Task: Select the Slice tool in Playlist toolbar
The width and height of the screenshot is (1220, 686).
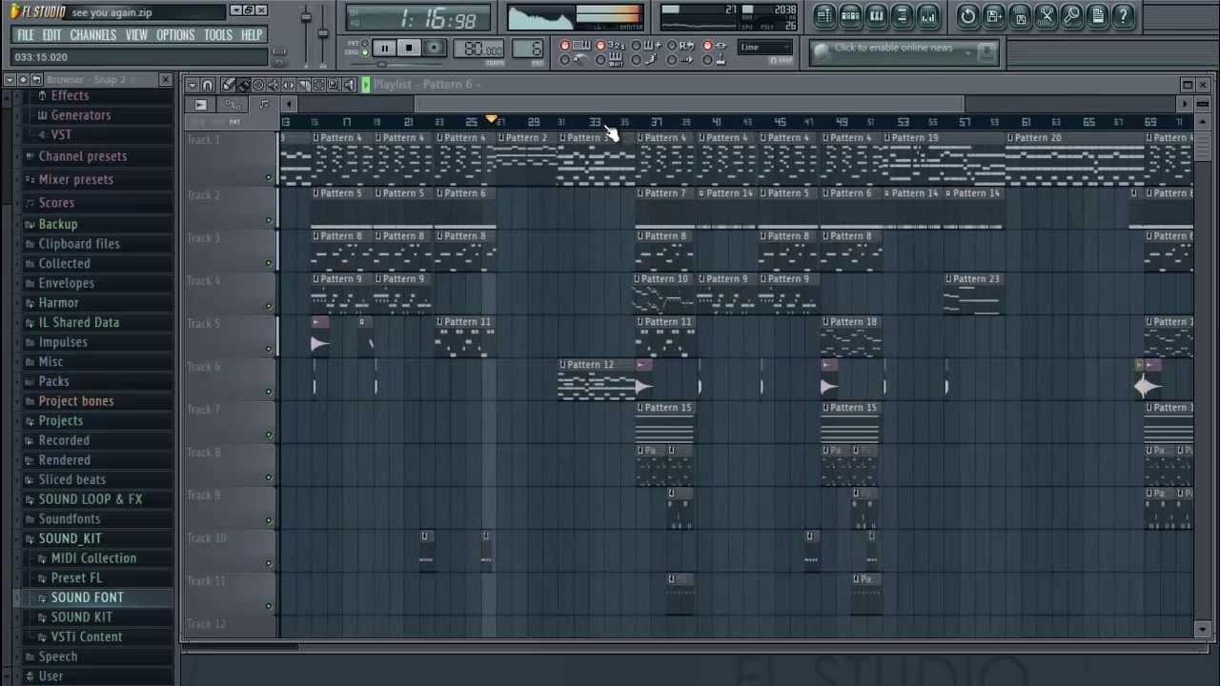Action: point(304,85)
